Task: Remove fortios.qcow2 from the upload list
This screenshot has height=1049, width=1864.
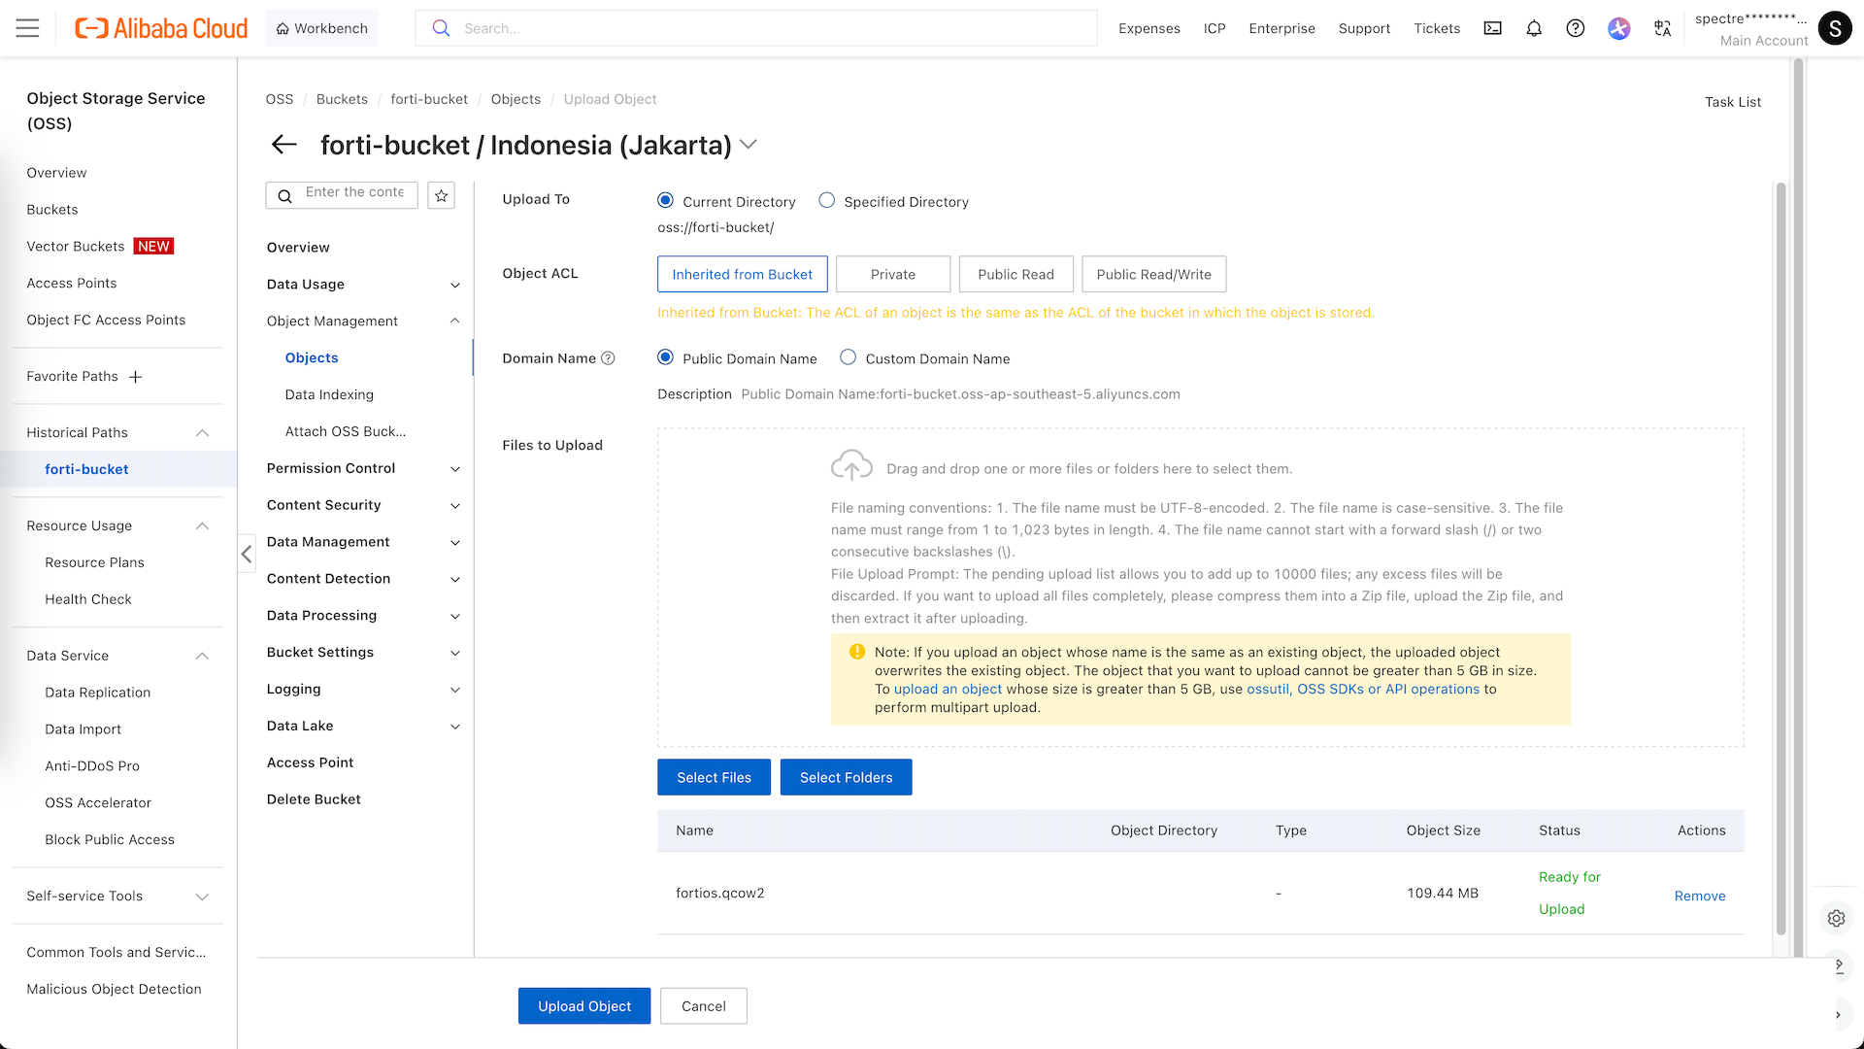Action: click(x=1699, y=896)
